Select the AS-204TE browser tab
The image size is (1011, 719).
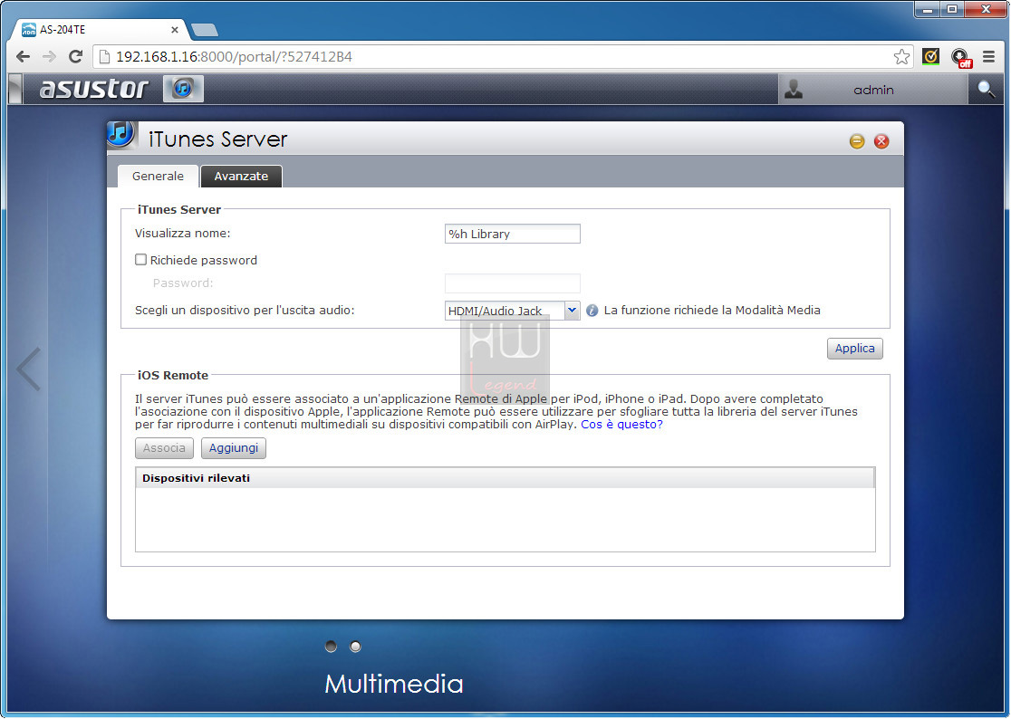tap(100, 30)
